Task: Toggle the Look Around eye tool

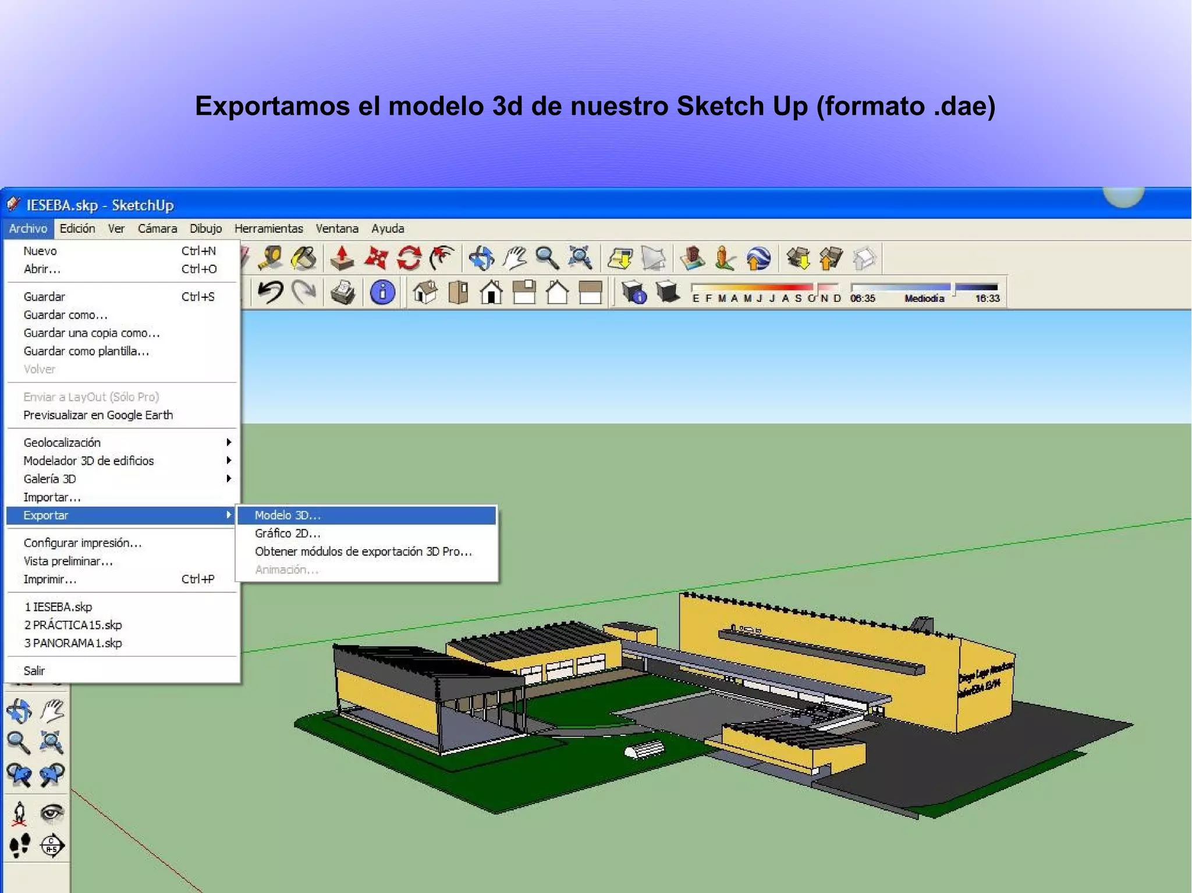Action: [x=52, y=813]
